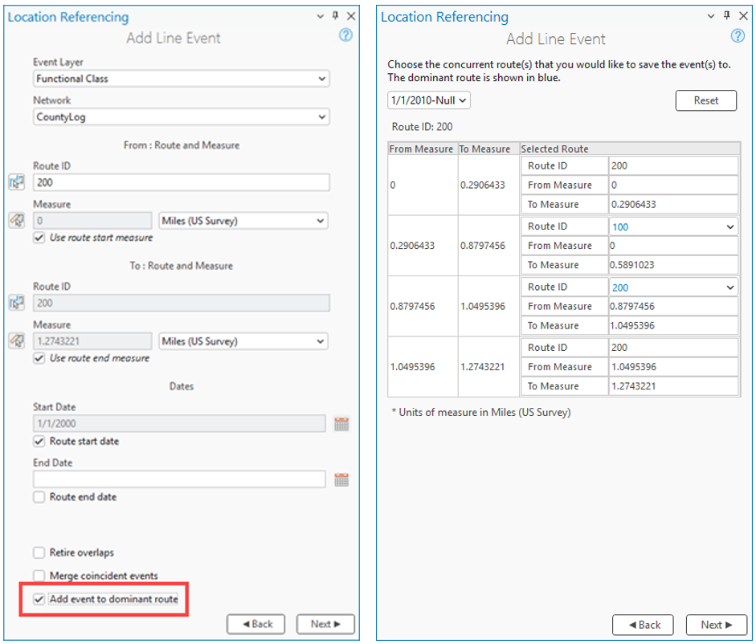
Task: Pick To route on map tool
Action: click(16, 303)
